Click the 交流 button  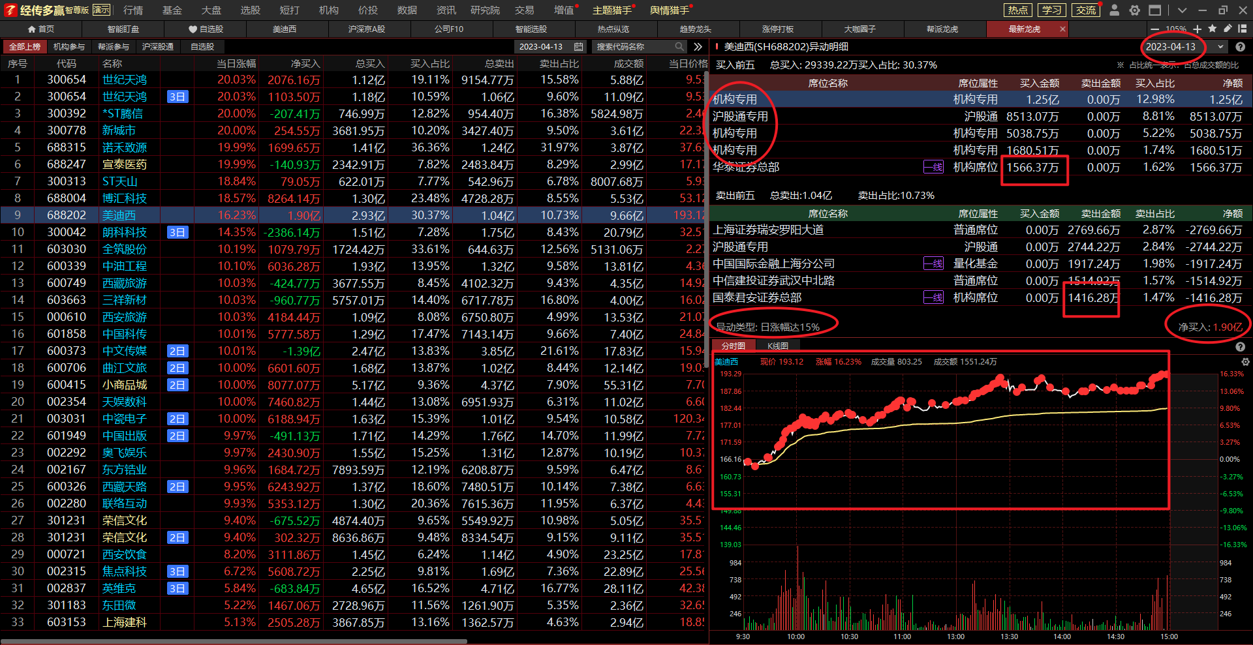point(1086,10)
